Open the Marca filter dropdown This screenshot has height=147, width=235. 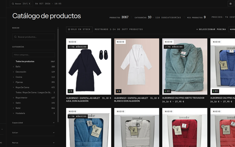[x=33, y=143]
